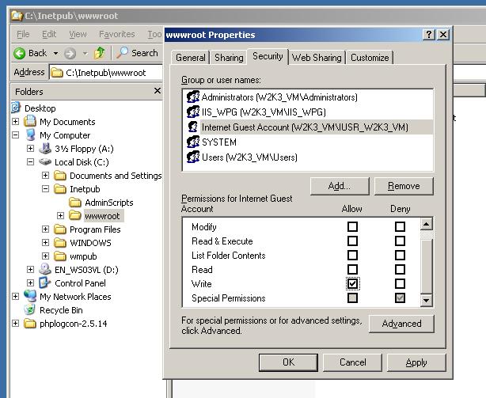Click the phplogcon-2.5.14 folder icon

pyautogui.click(x=30, y=324)
